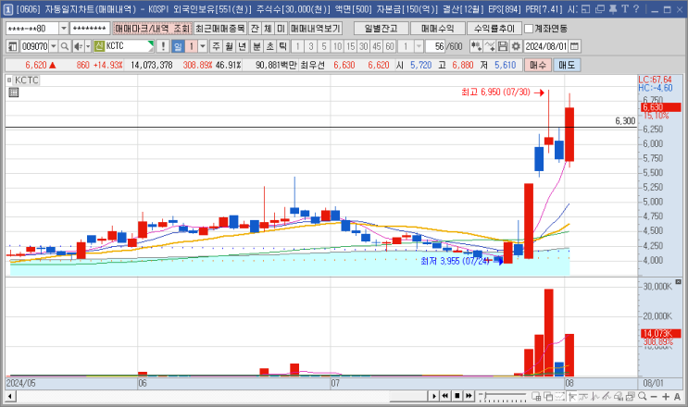Click the window layout icon in title bar

585,8
